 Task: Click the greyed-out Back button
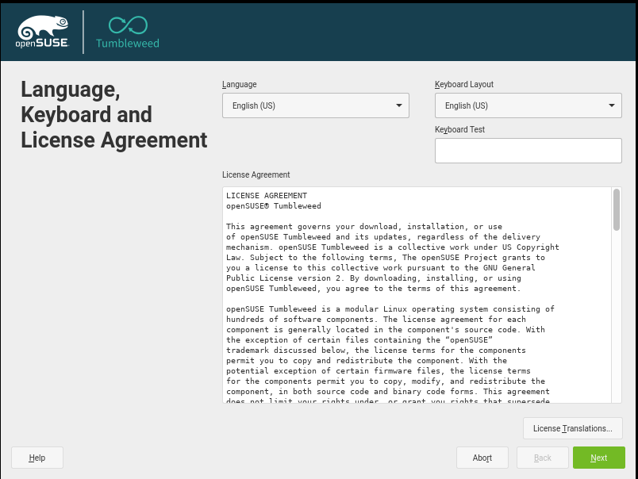click(542, 458)
